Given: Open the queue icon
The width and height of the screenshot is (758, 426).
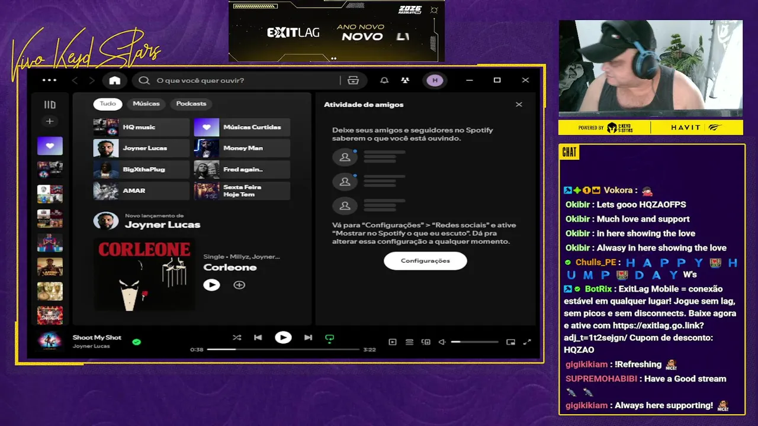Looking at the screenshot, I should pos(409,342).
